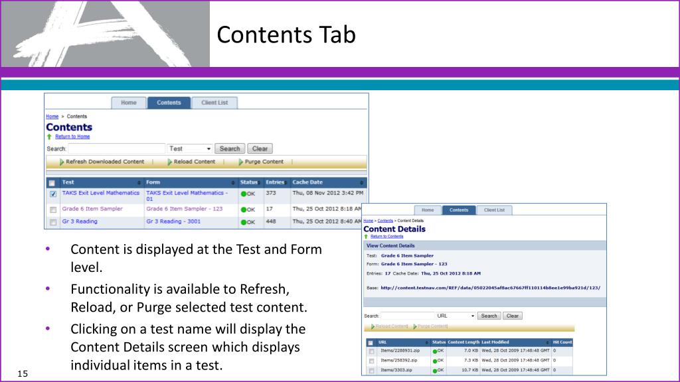
Task: Click the green arrow beside Return to Home
Action: click(49, 137)
